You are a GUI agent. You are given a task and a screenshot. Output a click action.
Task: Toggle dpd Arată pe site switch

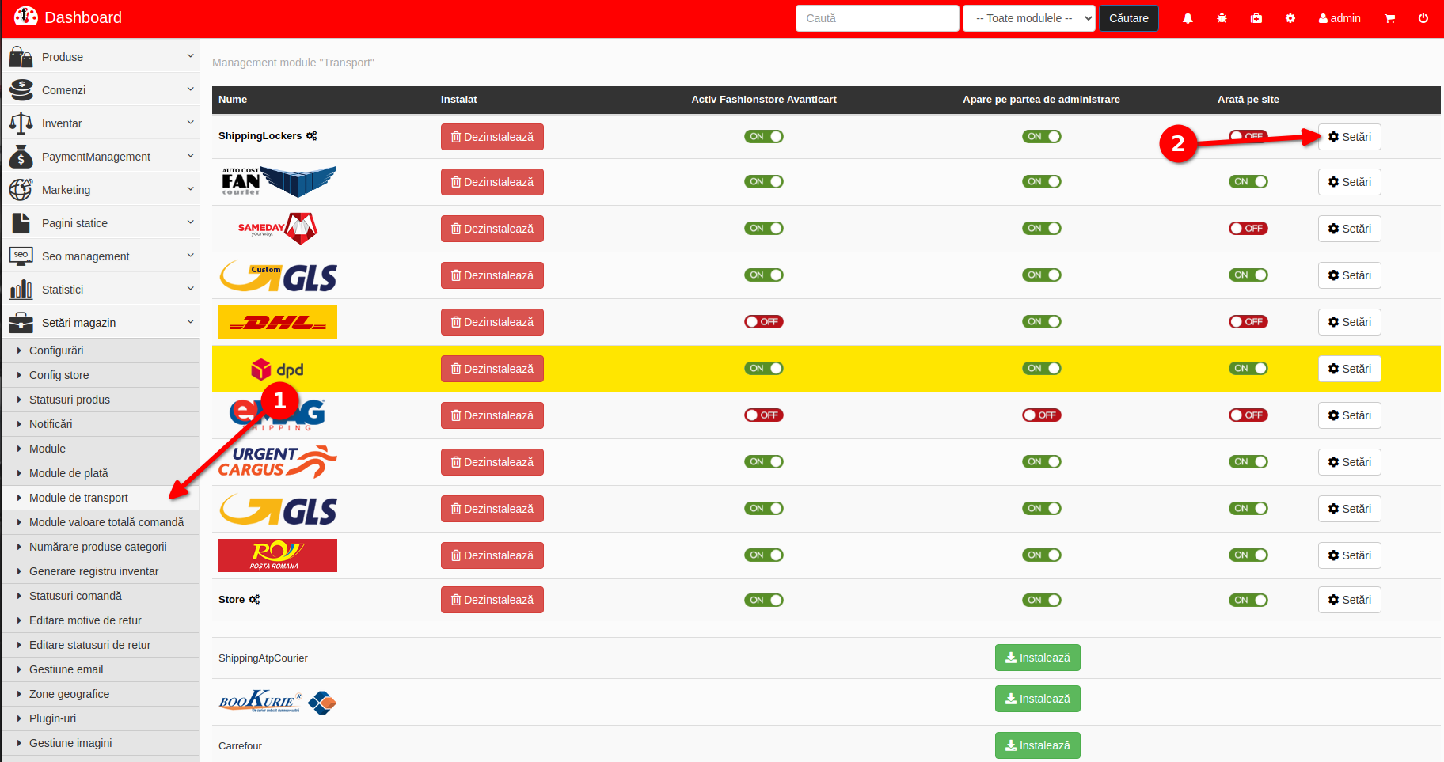(1248, 368)
